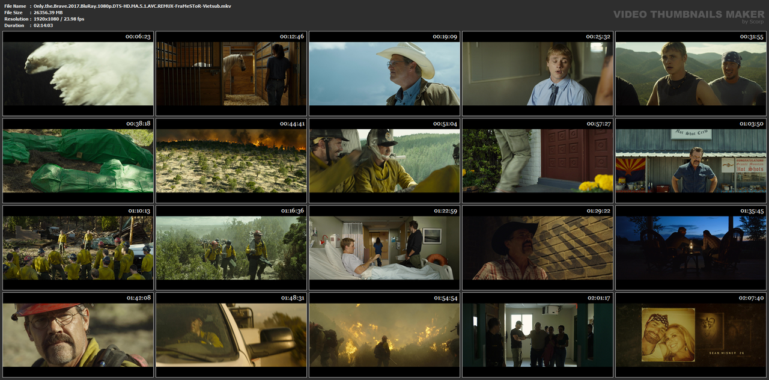Select the red helmet close-up at 01:42:08
The image size is (769, 380).
point(78,335)
